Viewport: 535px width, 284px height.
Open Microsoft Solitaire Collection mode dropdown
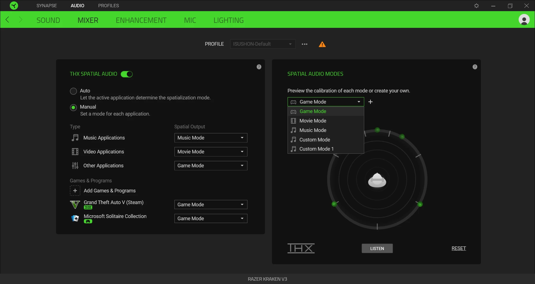tap(211, 219)
